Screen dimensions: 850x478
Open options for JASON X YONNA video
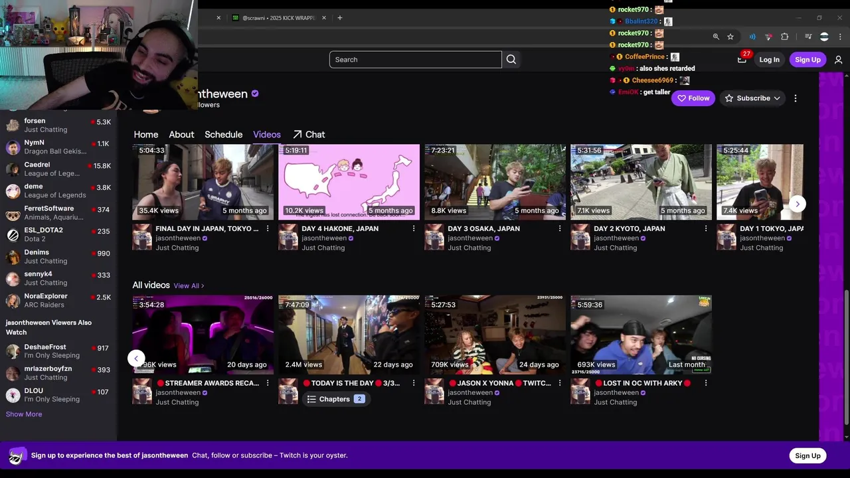pos(560,383)
